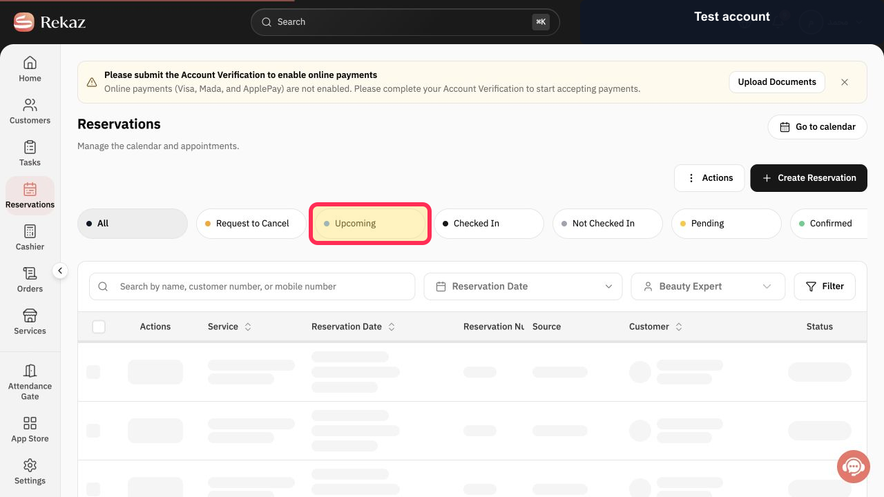
Task: Open the Tasks clipboard icon
Action: pos(30,147)
